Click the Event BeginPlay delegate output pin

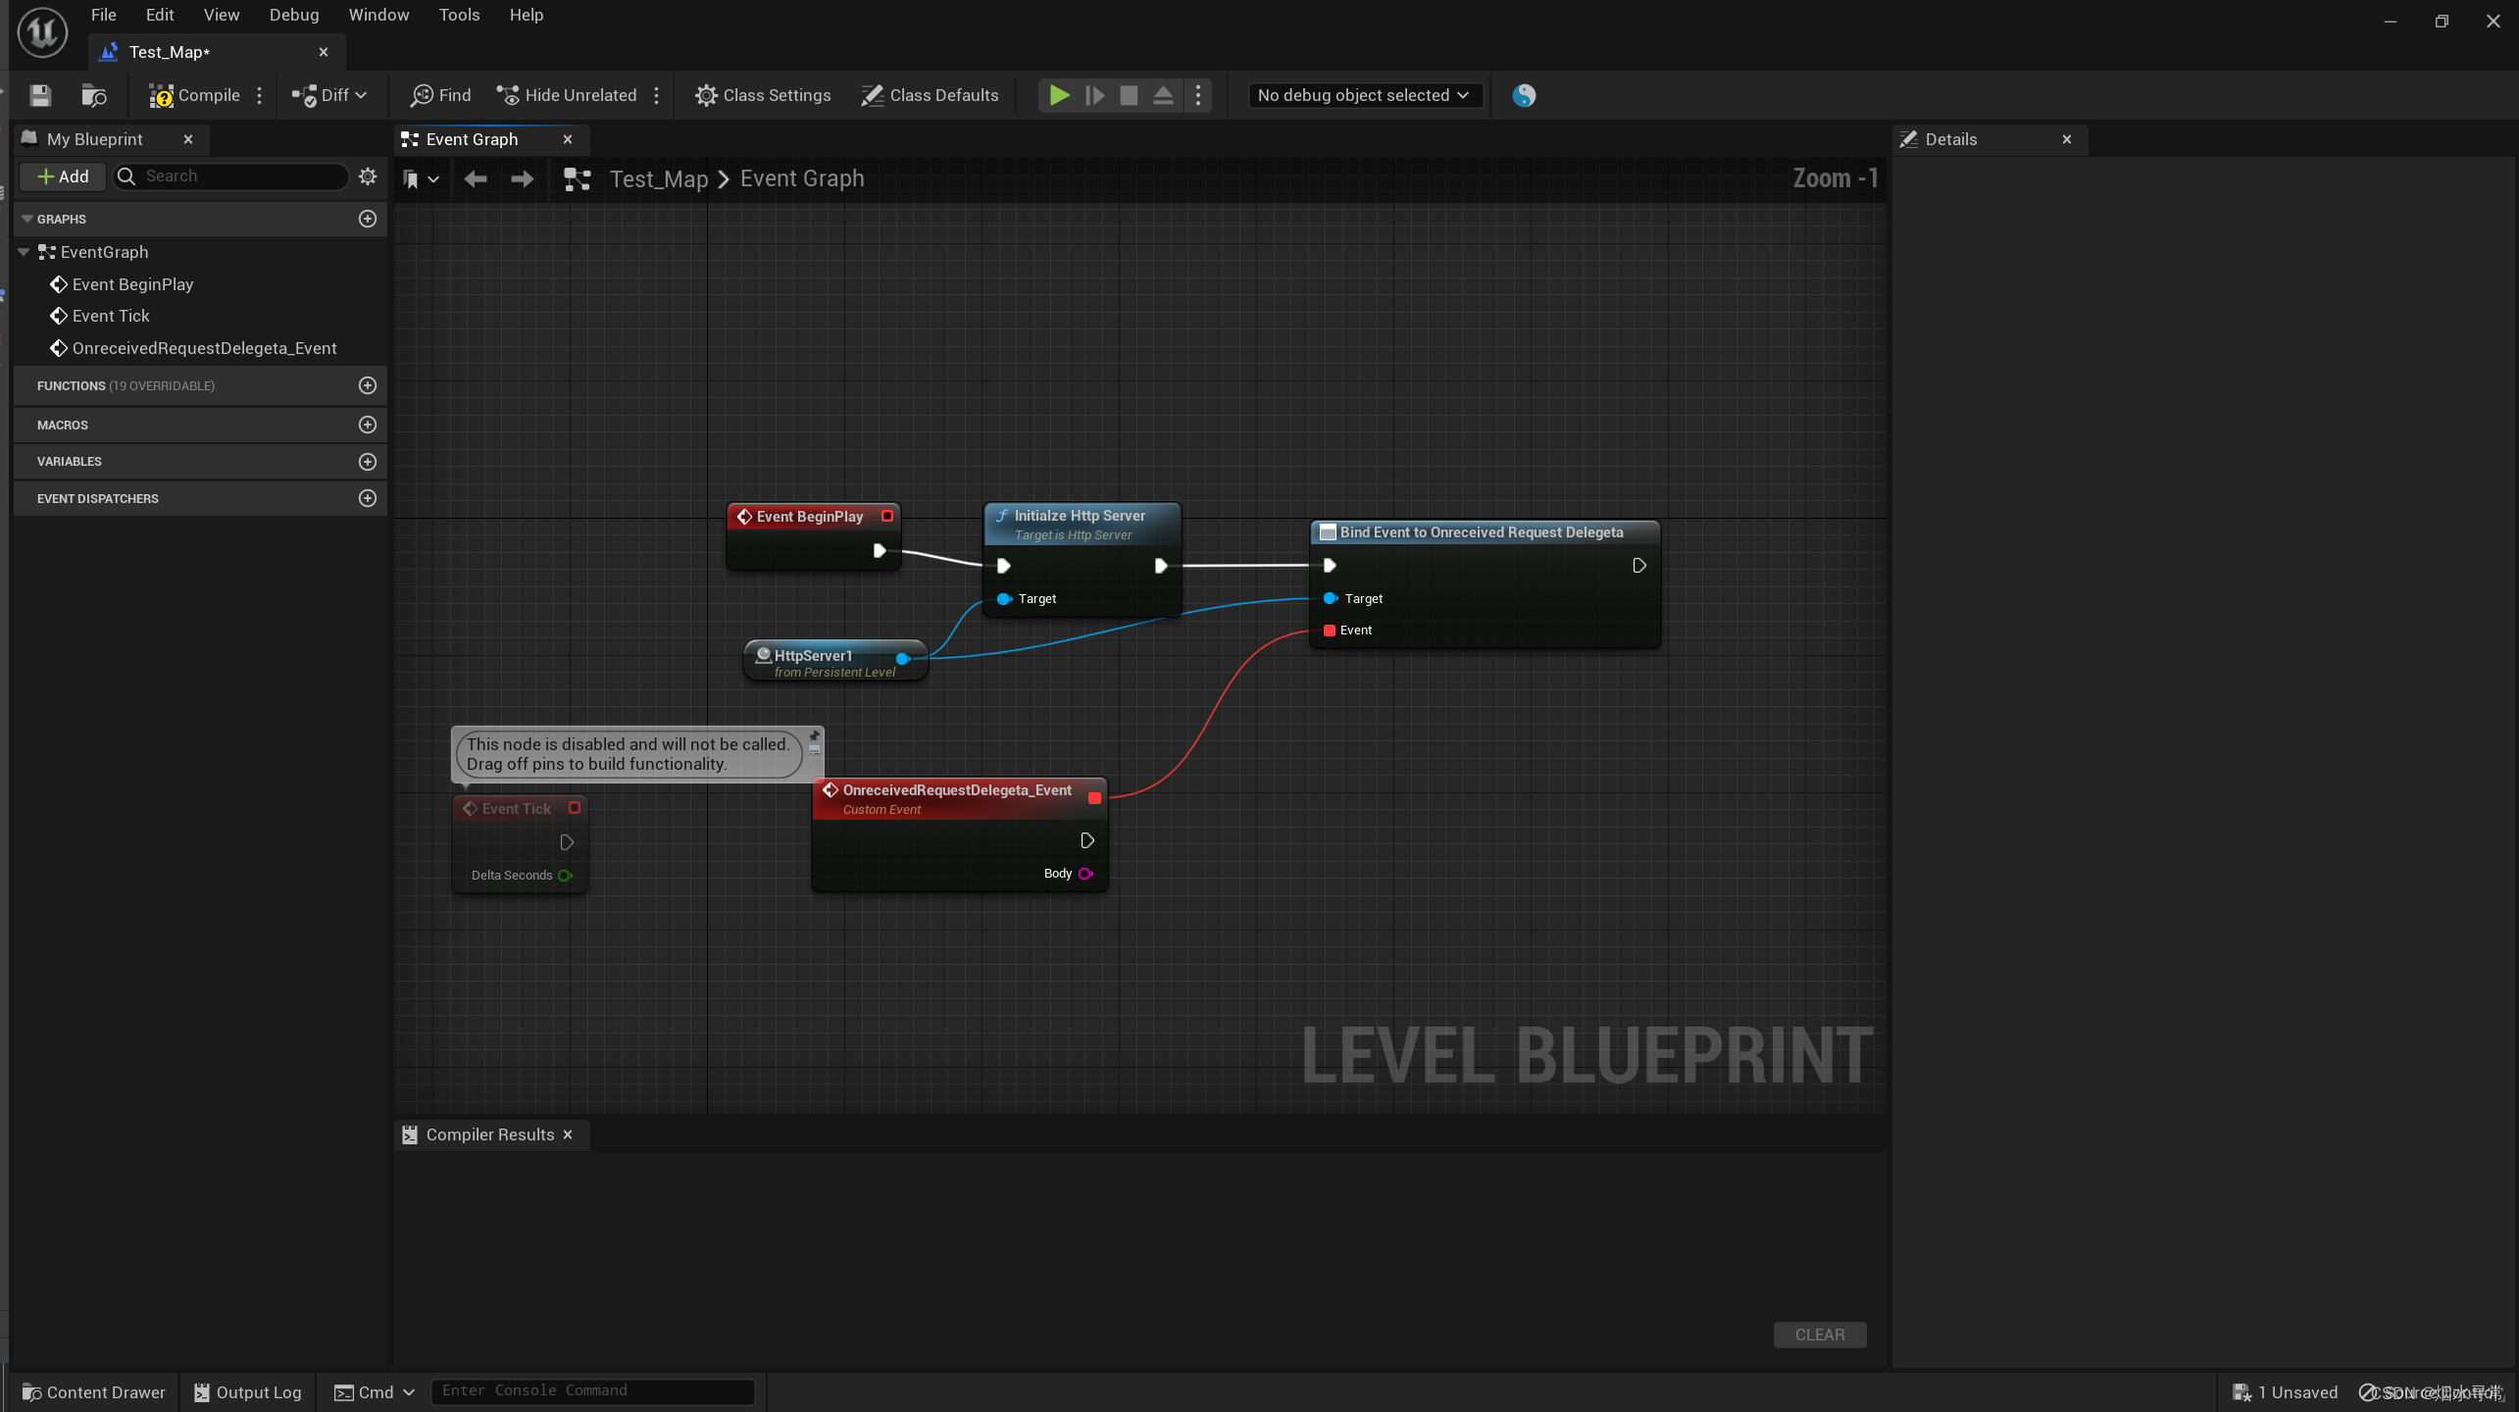click(x=887, y=516)
